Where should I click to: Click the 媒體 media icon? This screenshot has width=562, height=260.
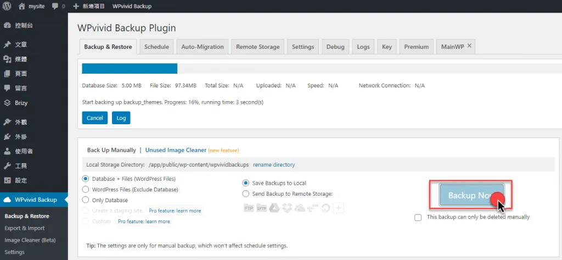tap(7, 59)
